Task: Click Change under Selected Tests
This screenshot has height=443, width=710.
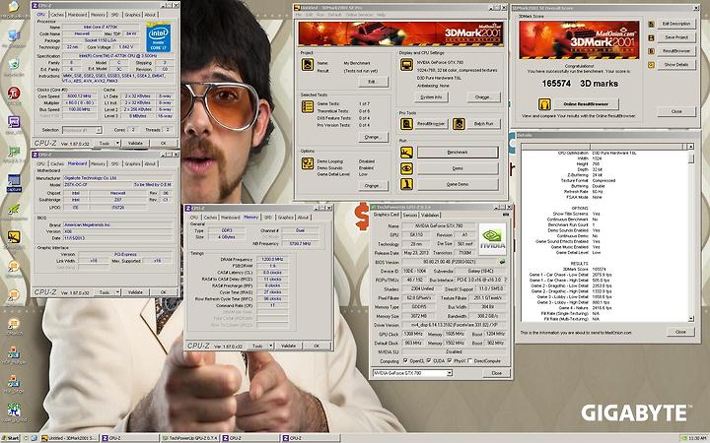Action: pos(372,137)
